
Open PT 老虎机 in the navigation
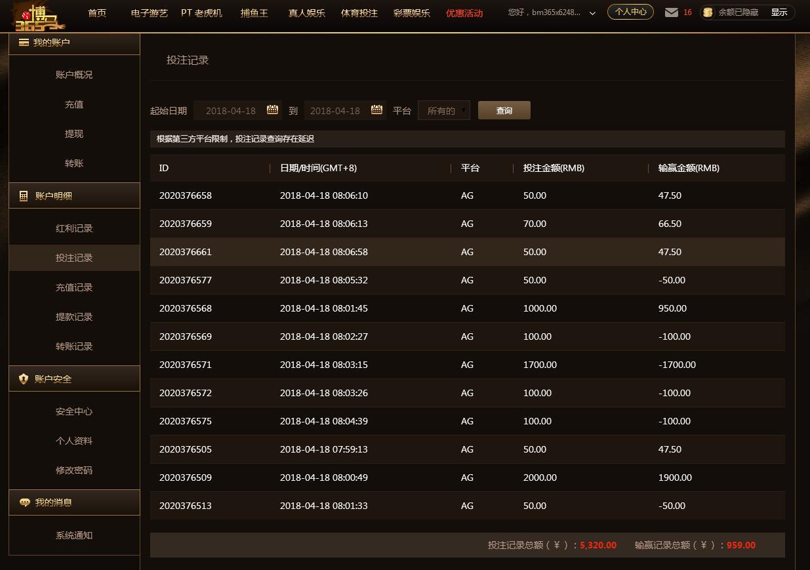(201, 12)
